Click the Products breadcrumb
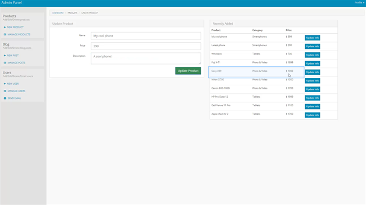The image size is (366, 205). tap(73, 13)
